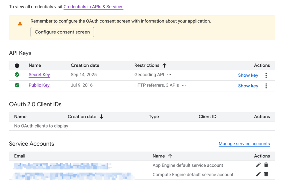The image size is (288, 183).
Task: Click the Email column header
Action: [20, 156]
